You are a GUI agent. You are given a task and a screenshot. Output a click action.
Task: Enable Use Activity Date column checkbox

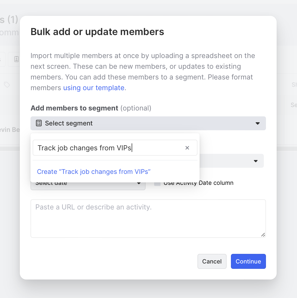tap(157, 183)
